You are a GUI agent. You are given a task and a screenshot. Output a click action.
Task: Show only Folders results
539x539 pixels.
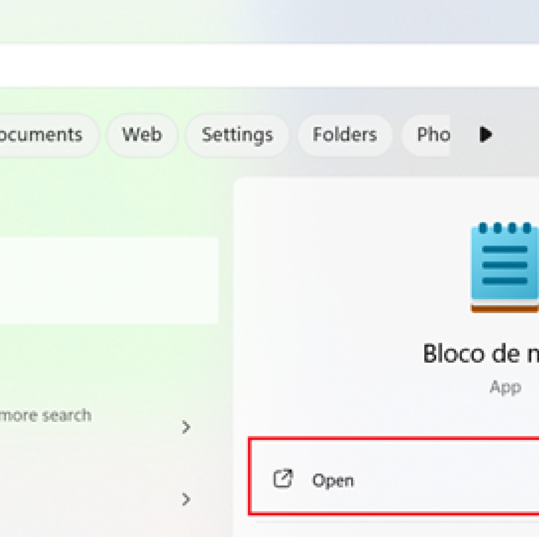(344, 135)
